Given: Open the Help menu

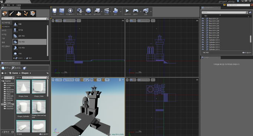Looking at the screenshot, I should [x=19, y=5].
